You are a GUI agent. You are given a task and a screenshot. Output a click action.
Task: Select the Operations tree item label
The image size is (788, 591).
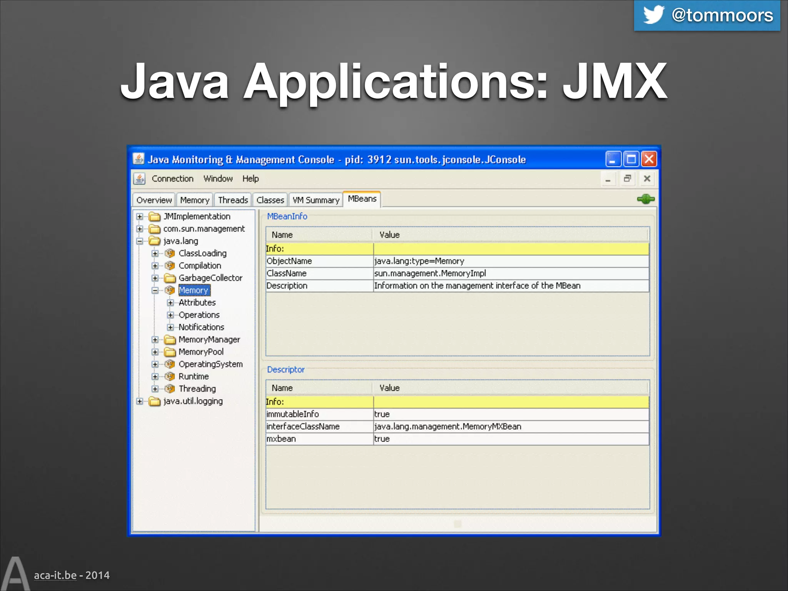[199, 315]
